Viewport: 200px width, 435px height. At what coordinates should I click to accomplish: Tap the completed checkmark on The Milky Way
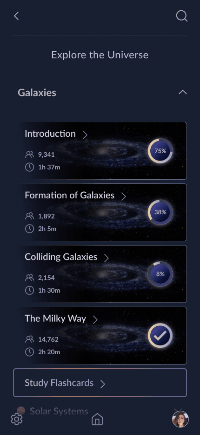pos(160,336)
